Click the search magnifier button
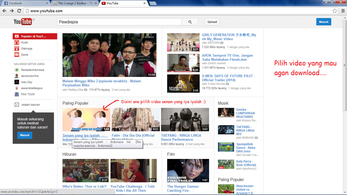347x195 pixels. tap(190, 22)
